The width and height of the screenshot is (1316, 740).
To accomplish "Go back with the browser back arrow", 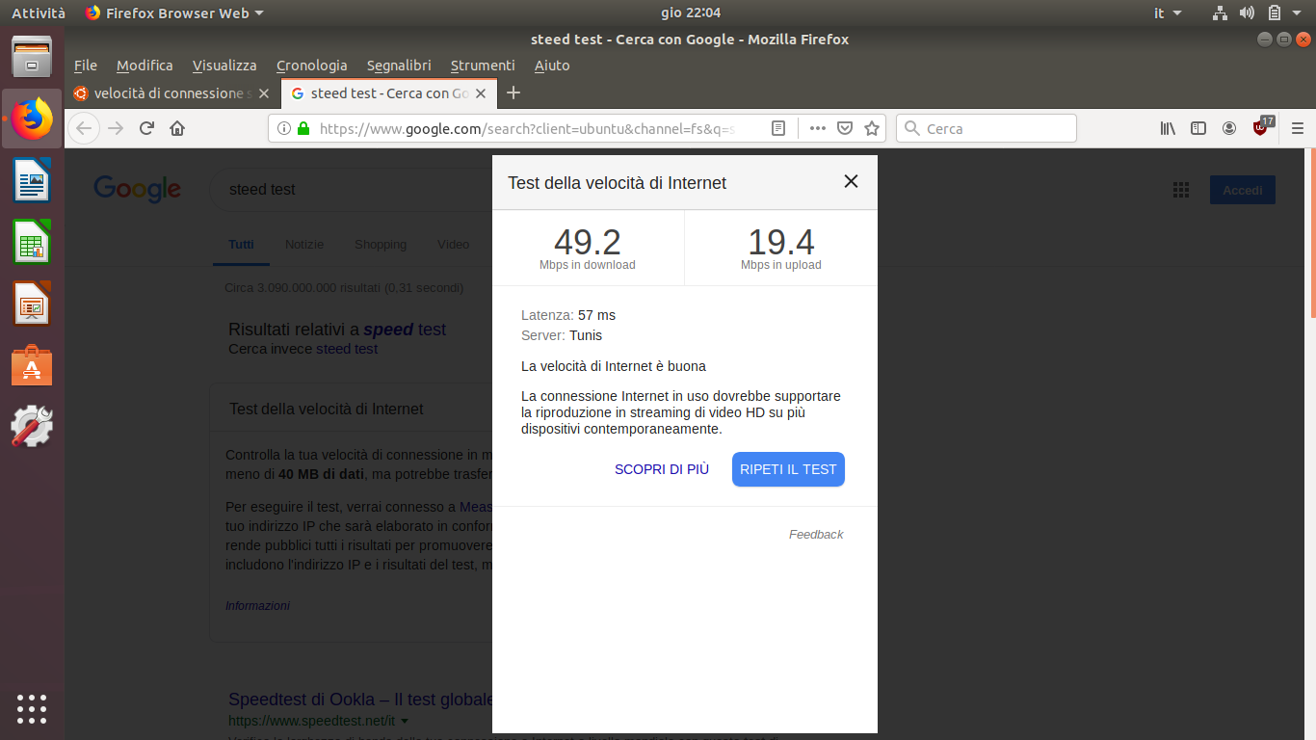I will click(84, 128).
